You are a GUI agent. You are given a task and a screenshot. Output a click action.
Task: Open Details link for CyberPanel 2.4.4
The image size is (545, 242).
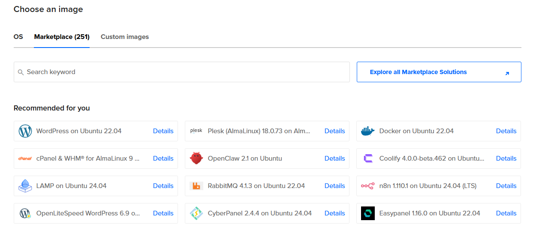334,213
